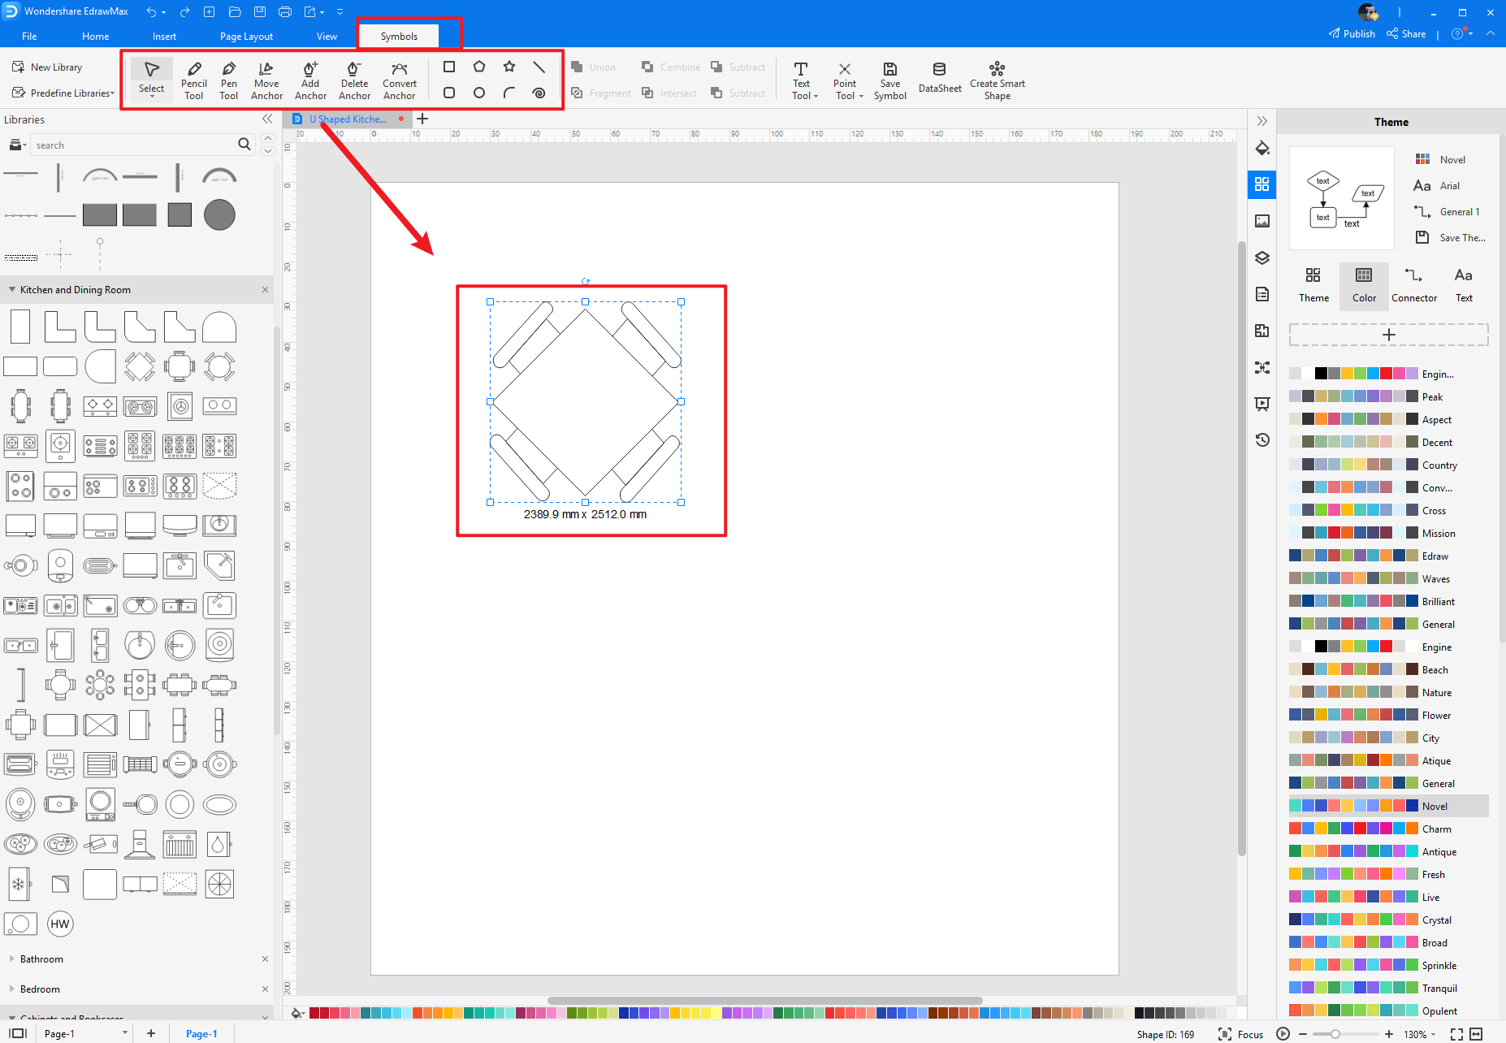Image resolution: width=1506 pixels, height=1043 pixels.
Task: Switch to the Symbols tab
Action: (398, 36)
